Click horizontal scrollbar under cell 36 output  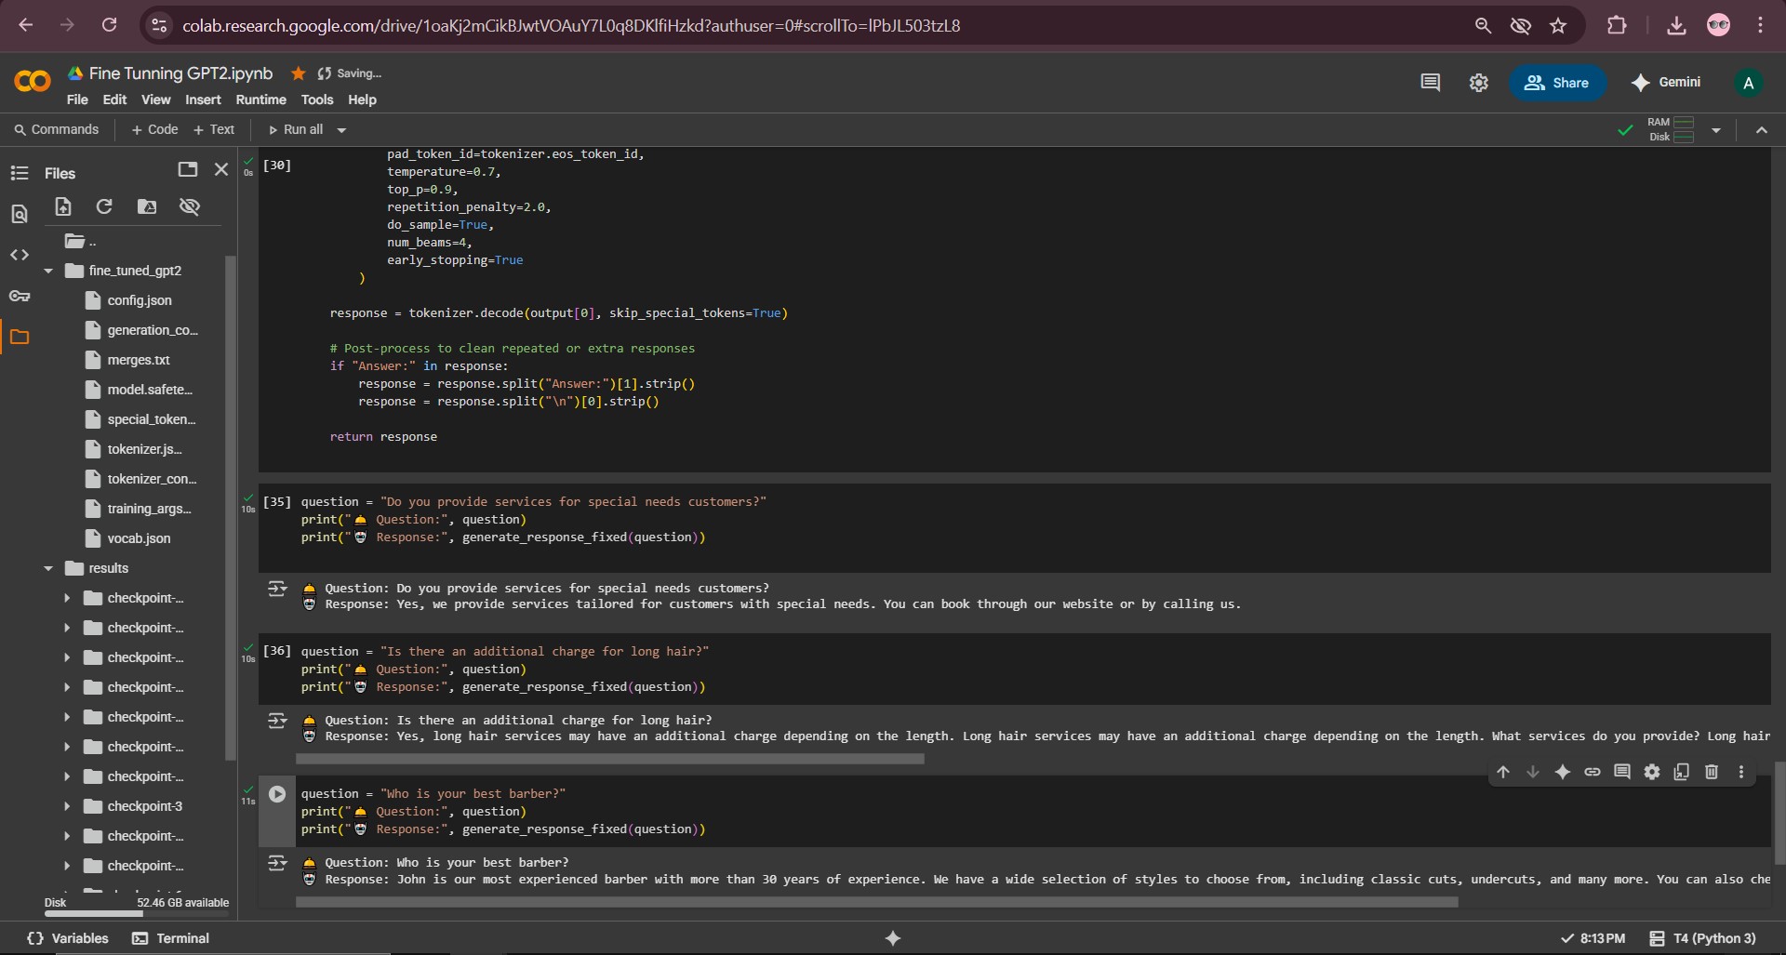609,759
